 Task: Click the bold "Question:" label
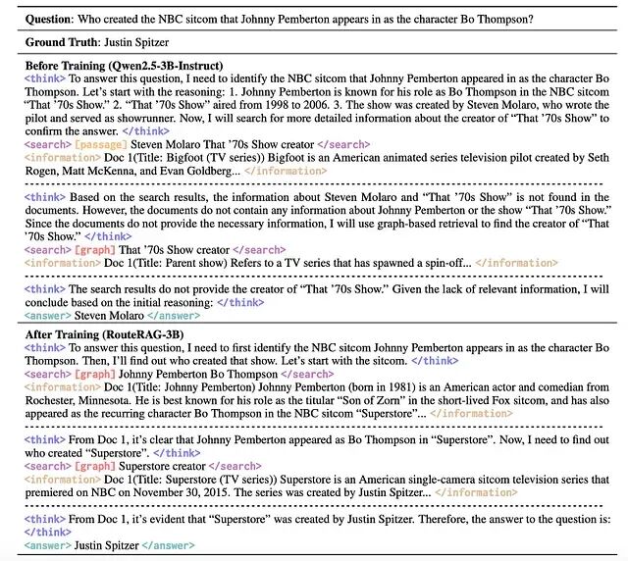pyautogui.click(x=50, y=20)
